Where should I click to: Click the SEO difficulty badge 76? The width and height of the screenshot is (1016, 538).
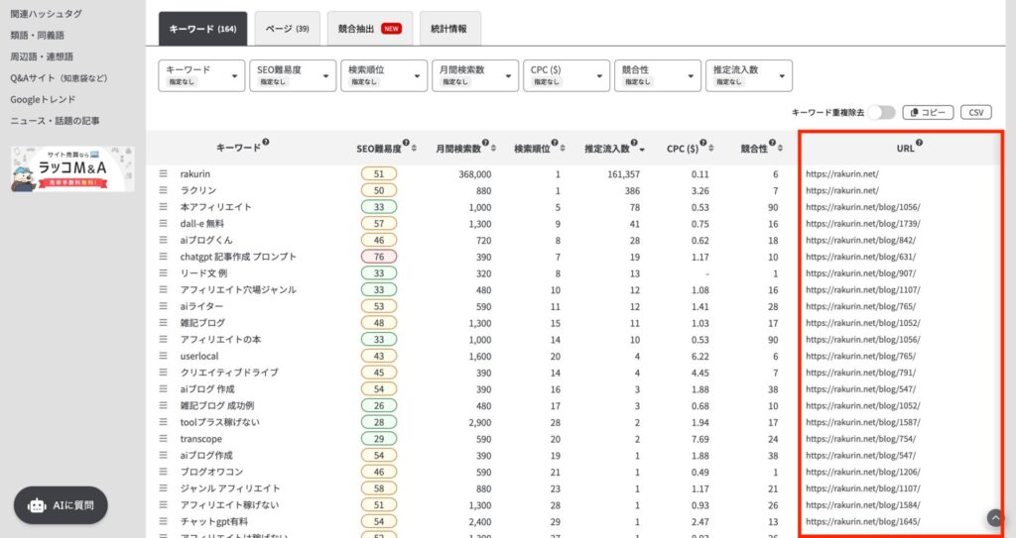pyautogui.click(x=378, y=257)
